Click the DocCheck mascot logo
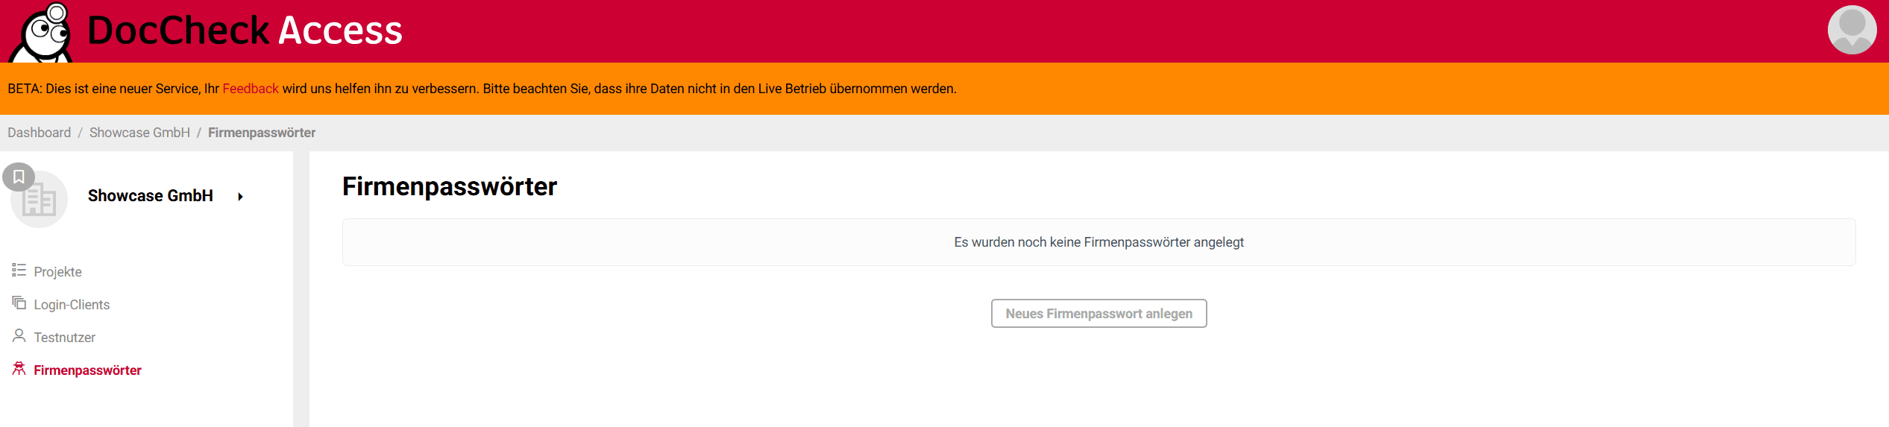The width and height of the screenshot is (1889, 427). coord(41,33)
